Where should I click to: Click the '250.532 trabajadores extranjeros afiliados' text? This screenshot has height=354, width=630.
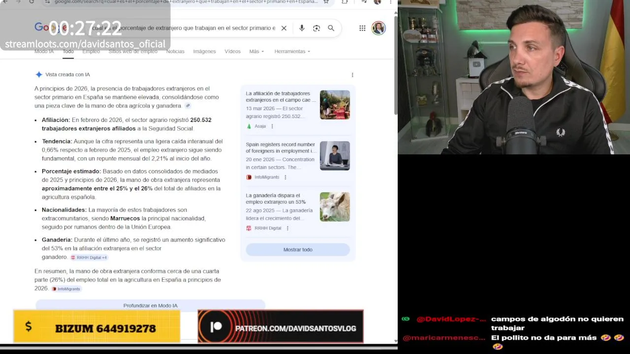point(126,124)
